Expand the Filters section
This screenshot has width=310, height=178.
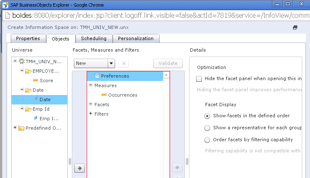click(91, 113)
